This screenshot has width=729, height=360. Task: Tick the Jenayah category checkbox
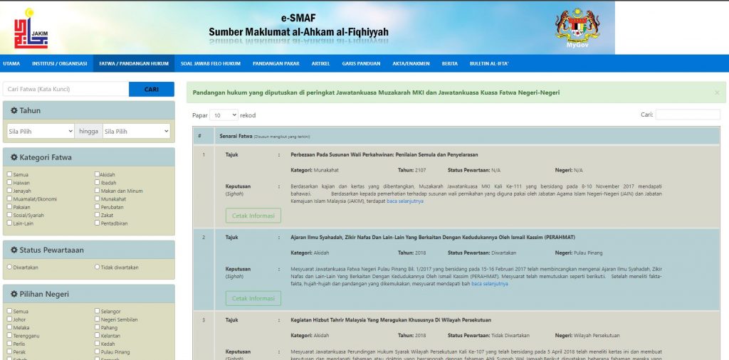coord(9,191)
